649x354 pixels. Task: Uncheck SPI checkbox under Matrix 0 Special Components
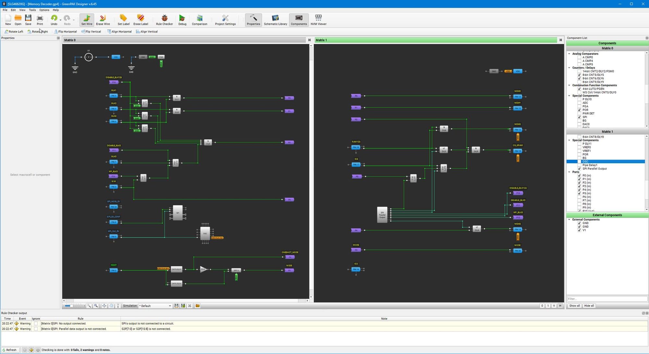point(579,117)
